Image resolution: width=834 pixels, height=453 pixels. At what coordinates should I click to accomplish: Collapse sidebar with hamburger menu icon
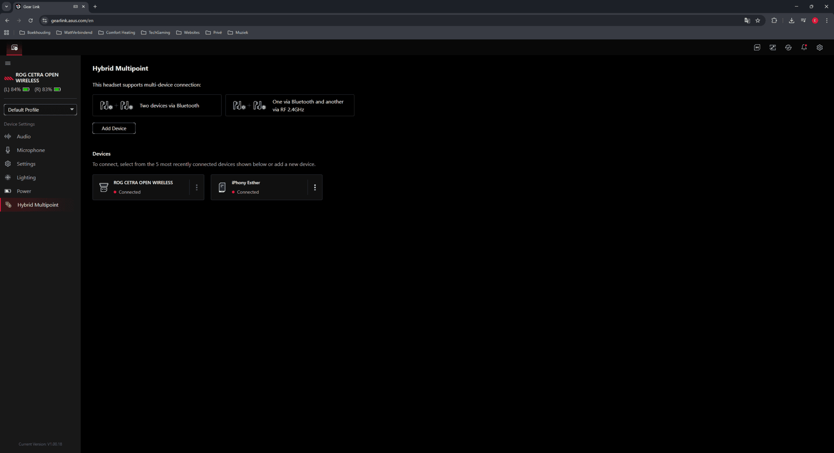coord(8,63)
